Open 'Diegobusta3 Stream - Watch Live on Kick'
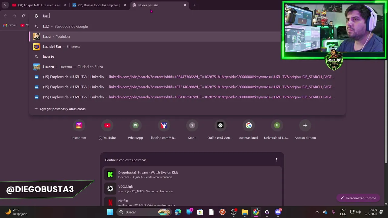 pos(192,174)
